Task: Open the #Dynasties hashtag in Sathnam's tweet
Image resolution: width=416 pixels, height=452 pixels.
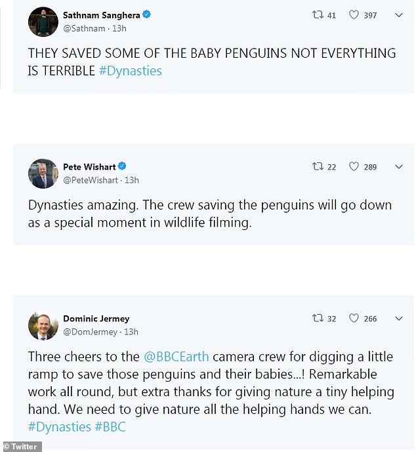Action: coord(130,71)
